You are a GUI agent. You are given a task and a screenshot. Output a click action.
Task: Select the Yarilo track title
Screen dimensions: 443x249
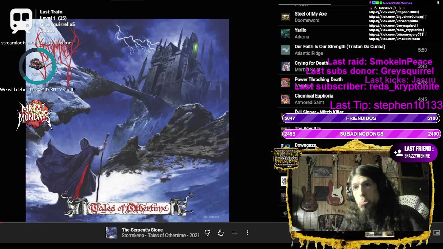tap(300, 30)
